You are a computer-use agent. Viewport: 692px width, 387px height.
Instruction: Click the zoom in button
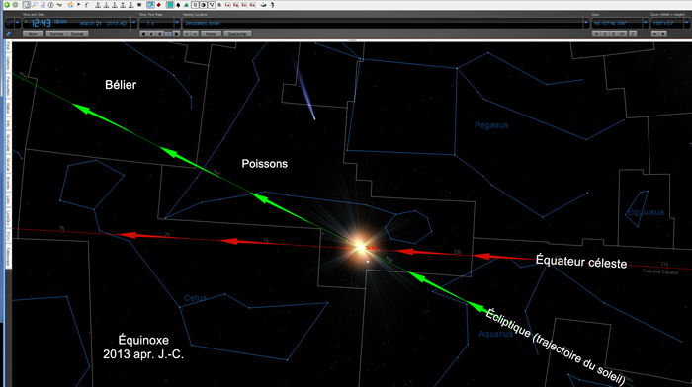coord(663,33)
